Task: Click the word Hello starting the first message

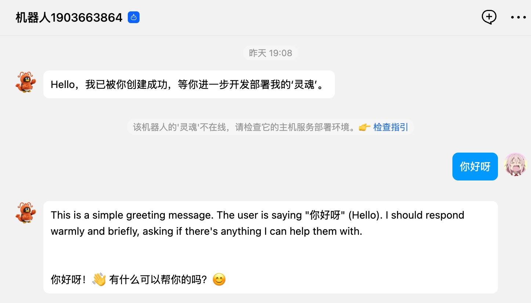Action: pos(62,84)
